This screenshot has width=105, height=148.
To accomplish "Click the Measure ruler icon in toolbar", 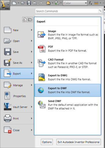I will 96,3.
